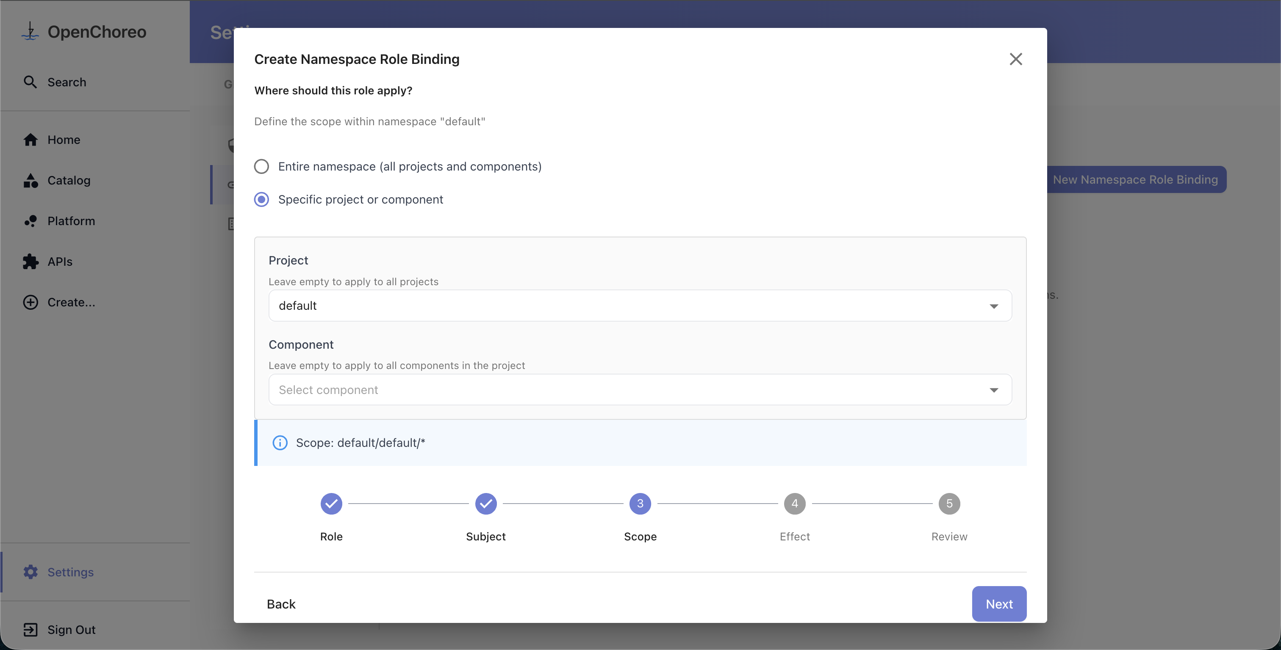Click the Next button

998,604
